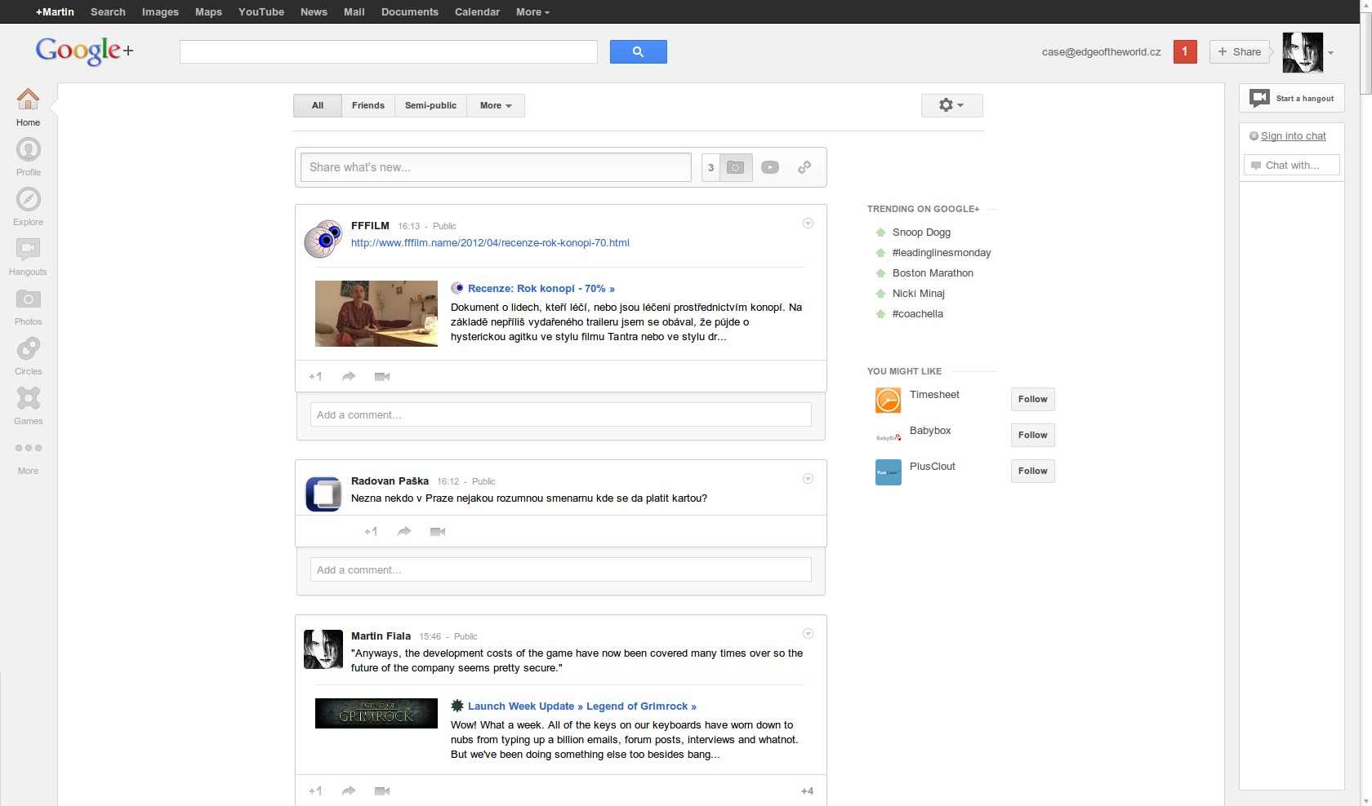Viewport: 1372px width, 806px height.
Task: Expand the More circles stream filter
Action: point(496,105)
